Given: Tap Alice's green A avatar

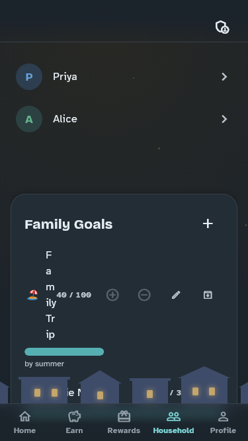Looking at the screenshot, I should point(29,119).
